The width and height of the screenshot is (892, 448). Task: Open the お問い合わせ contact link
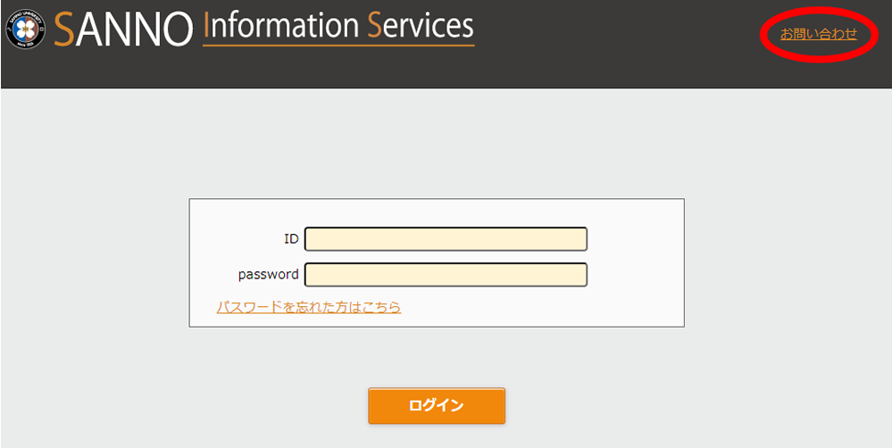pyautogui.click(x=818, y=34)
